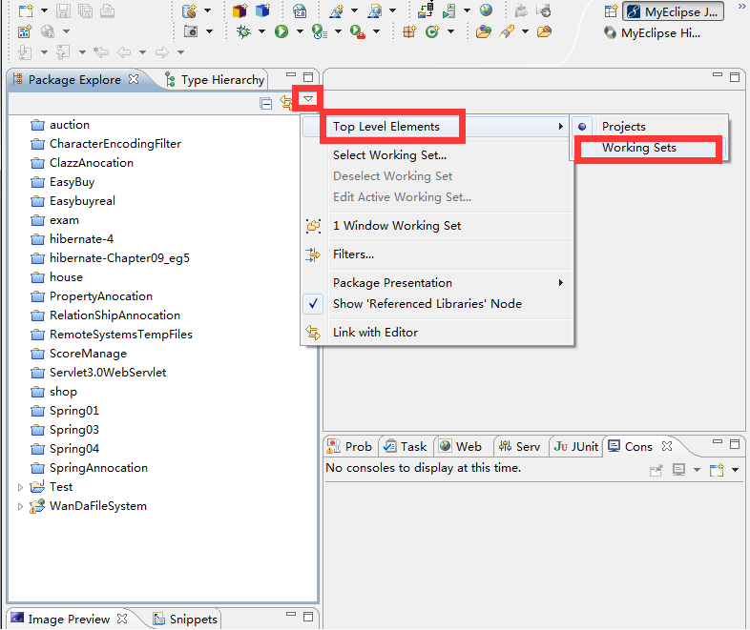Screen dimensions: 750x630
Task: Click the green bug Debug icon
Action: pyautogui.click(x=243, y=31)
